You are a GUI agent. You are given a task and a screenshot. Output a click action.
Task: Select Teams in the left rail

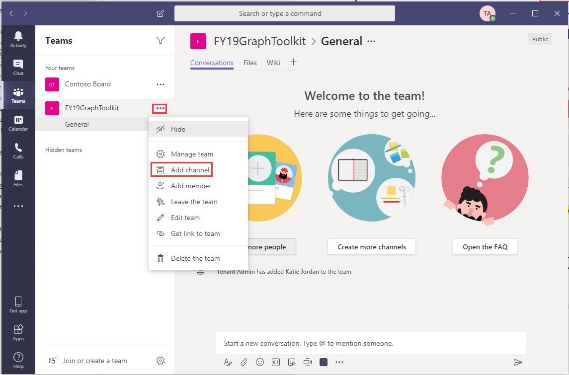click(18, 95)
